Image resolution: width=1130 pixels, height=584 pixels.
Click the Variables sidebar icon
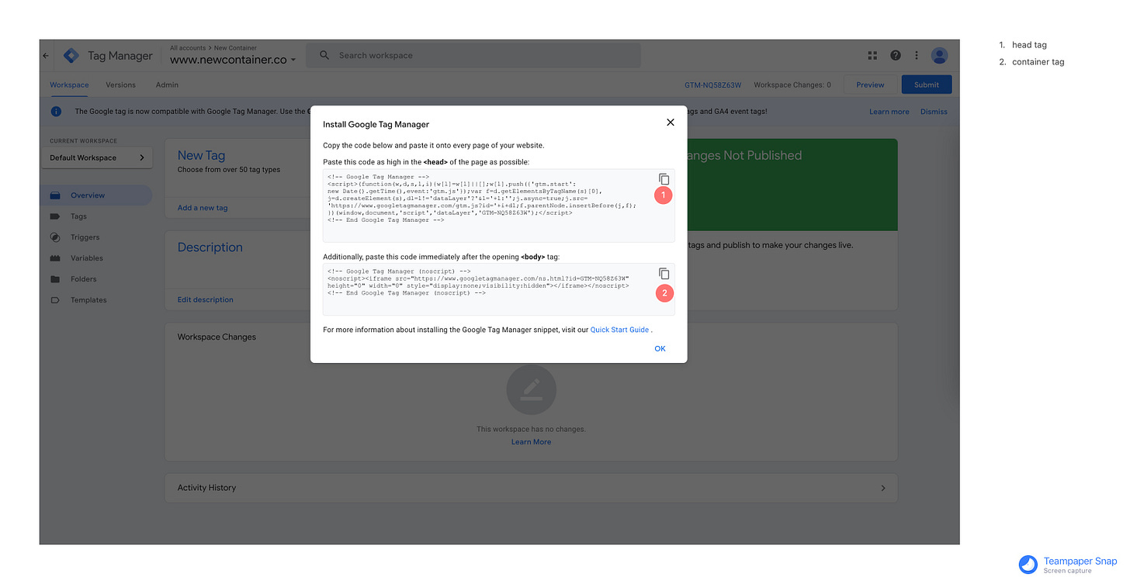55,258
